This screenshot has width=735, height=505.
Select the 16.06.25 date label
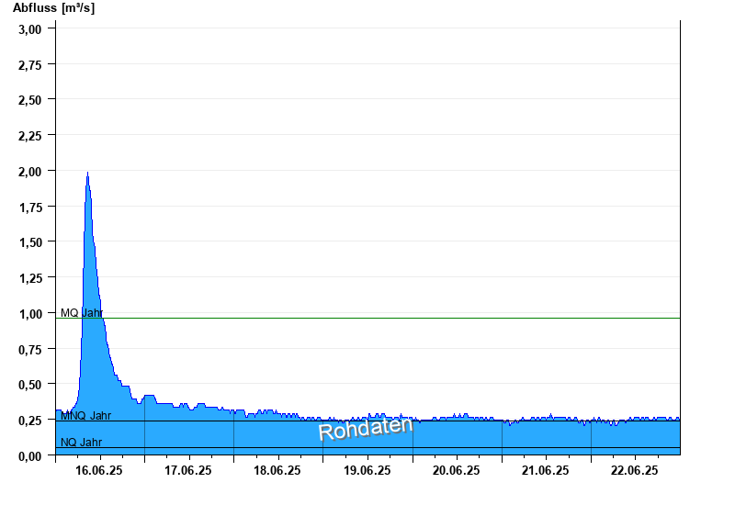click(99, 470)
